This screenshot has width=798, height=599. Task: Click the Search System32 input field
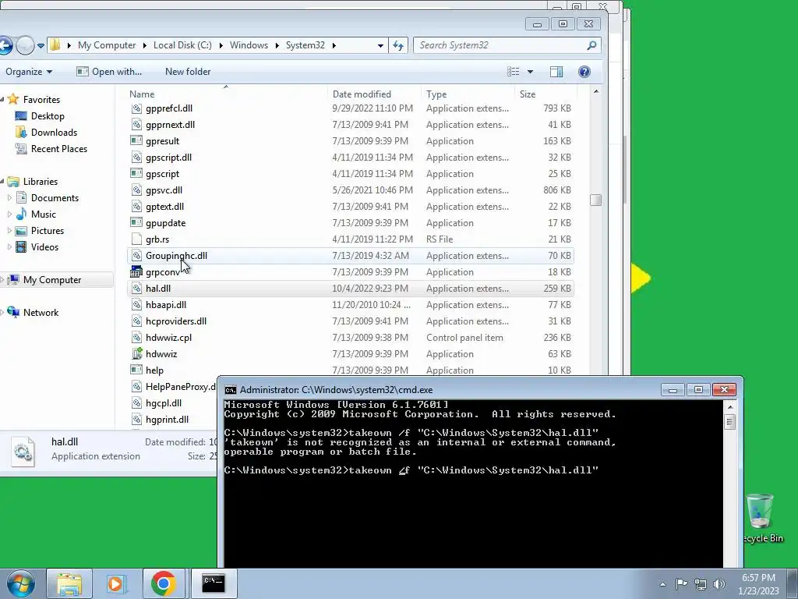(499, 45)
